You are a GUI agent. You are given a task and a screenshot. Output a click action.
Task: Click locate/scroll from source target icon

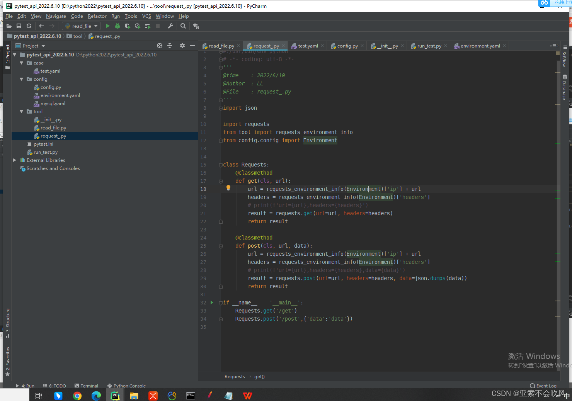pos(160,46)
